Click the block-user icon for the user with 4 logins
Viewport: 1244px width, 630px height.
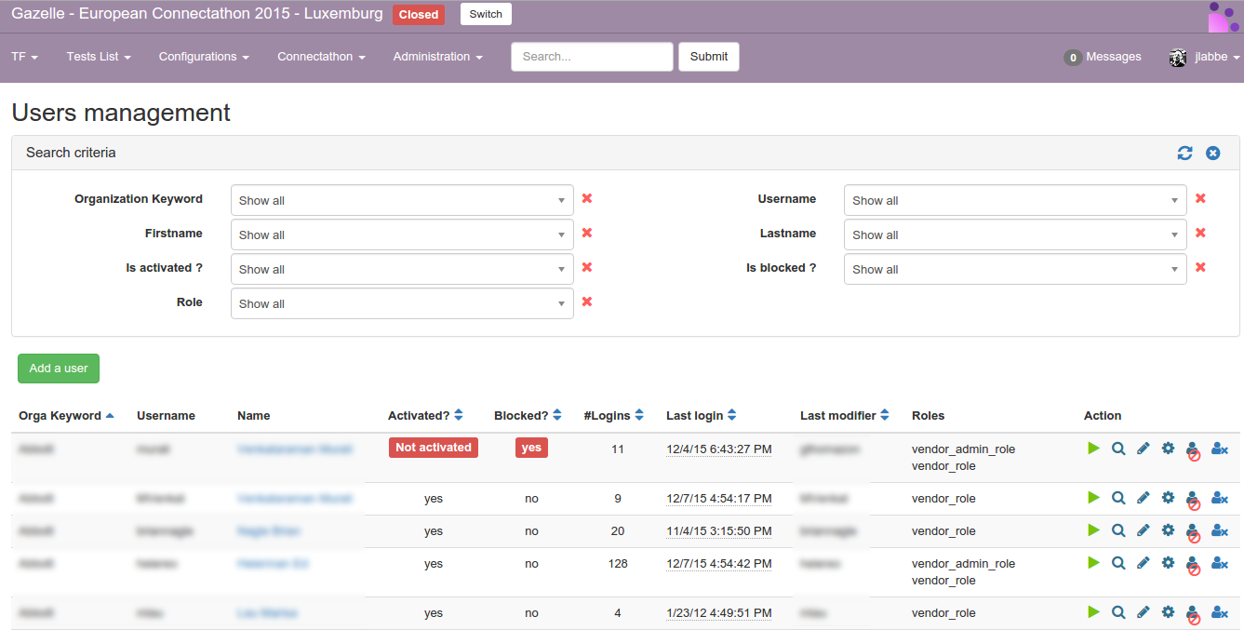pyautogui.click(x=1193, y=613)
